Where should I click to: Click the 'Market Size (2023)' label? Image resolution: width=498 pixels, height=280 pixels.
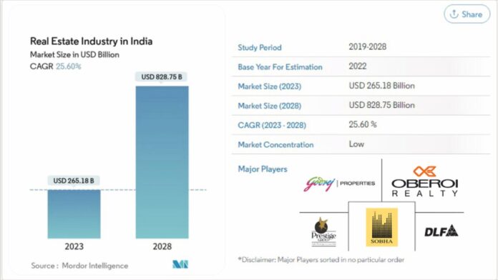tap(269, 86)
